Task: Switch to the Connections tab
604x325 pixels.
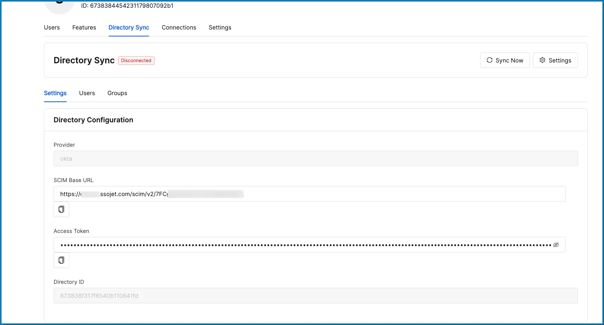Action: tap(179, 27)
